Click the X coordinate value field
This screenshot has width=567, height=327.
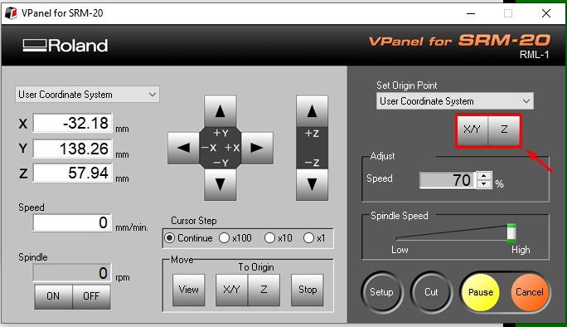pyautogui.click(x=73, y=123)
